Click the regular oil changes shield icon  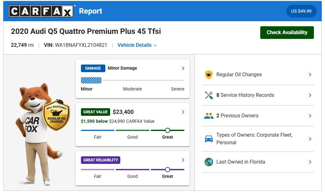coord(209,75)
